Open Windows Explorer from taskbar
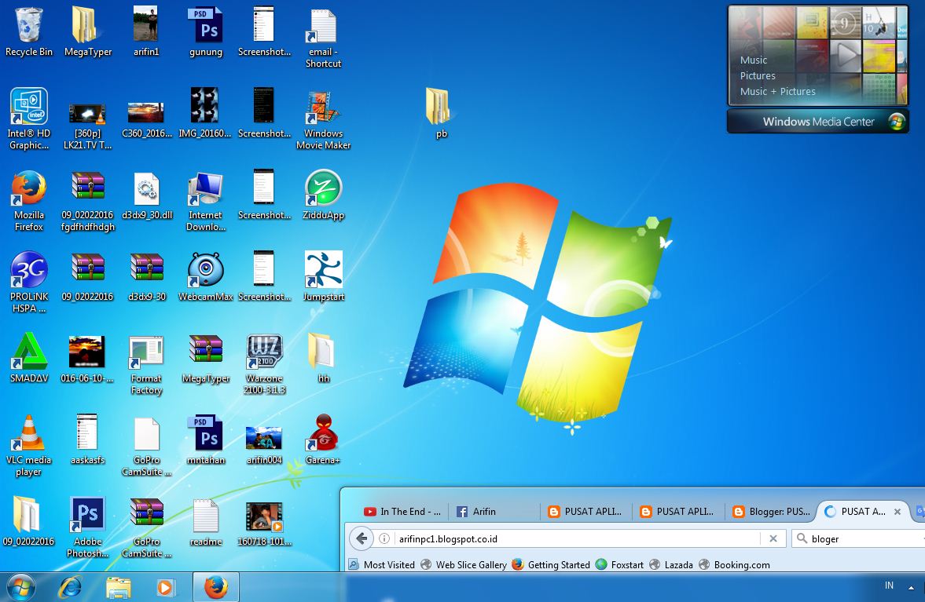 (118, 587)
